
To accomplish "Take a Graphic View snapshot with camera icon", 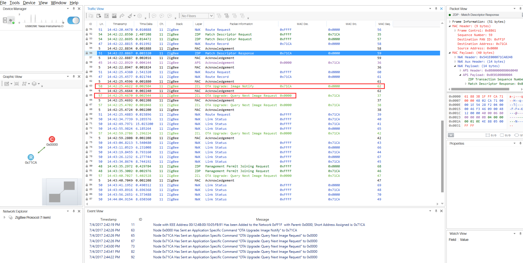I will coord(17,84).
